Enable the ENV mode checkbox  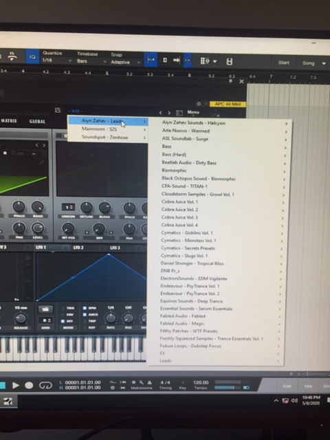pyautogui.click(x=63, y=315)
